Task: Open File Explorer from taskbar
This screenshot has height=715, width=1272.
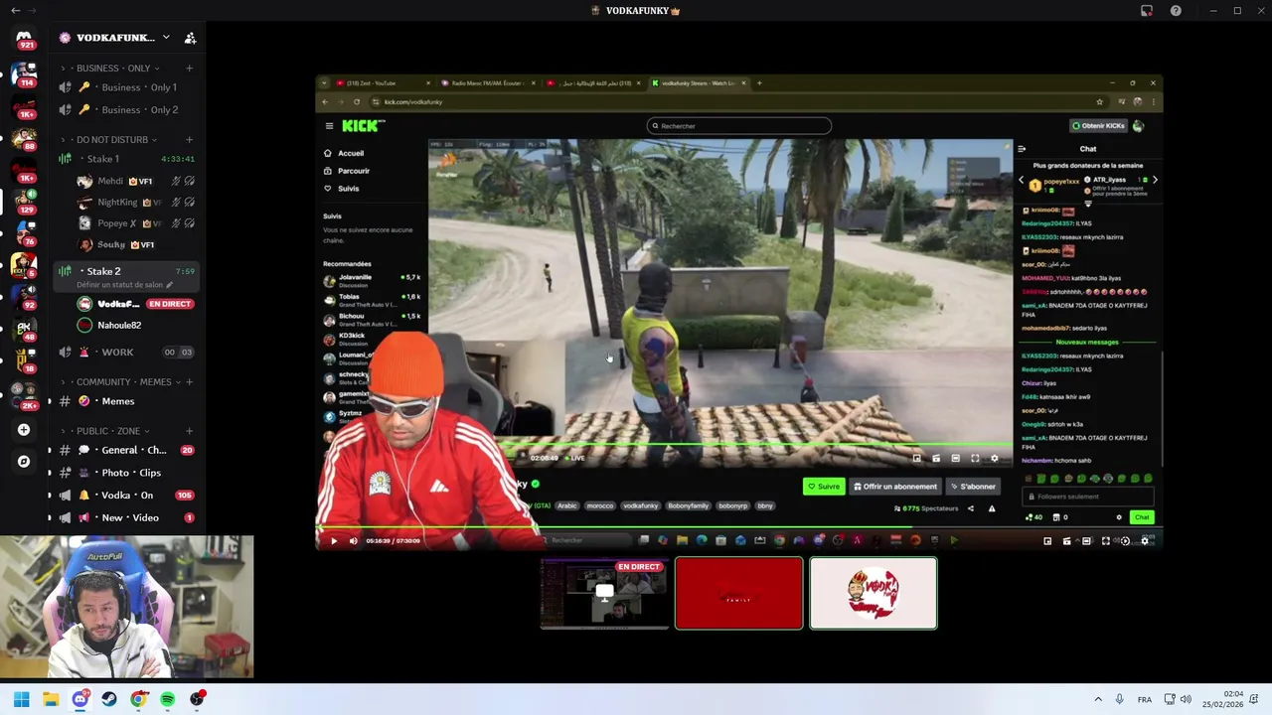Action: pos(51,699)
